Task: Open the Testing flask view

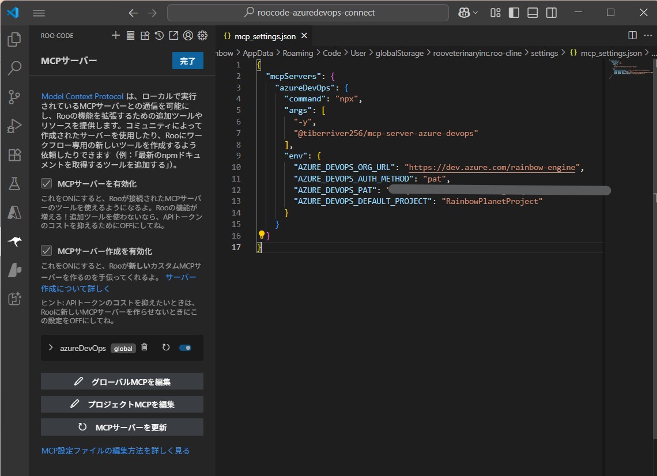Action: (x=14, y=183)
